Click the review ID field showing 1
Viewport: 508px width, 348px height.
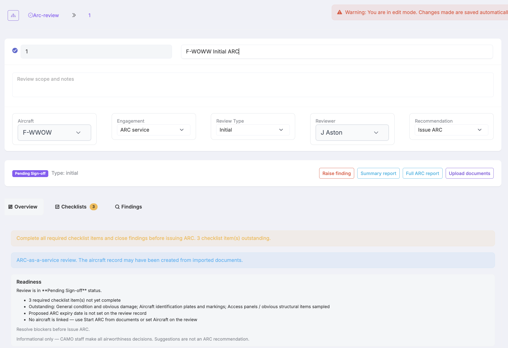(96, 52)
